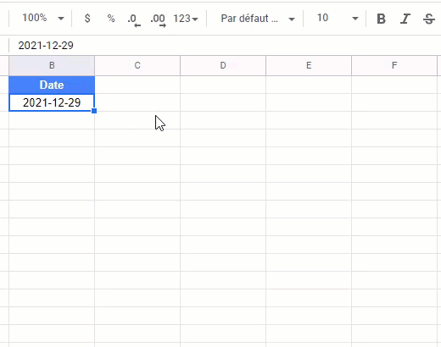The height and width of the screenshot is (347, 441).
Task: Open the 100% zoom dropdown
Action: 43,19
